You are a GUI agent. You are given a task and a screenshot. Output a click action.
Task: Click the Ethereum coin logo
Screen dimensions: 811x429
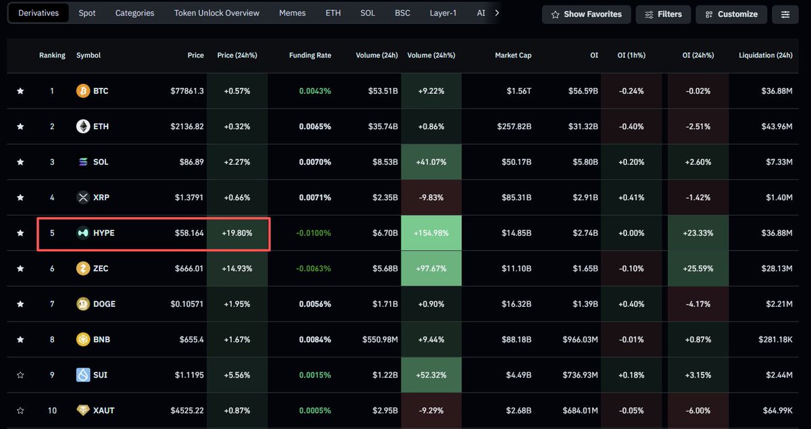pos(82,126)
